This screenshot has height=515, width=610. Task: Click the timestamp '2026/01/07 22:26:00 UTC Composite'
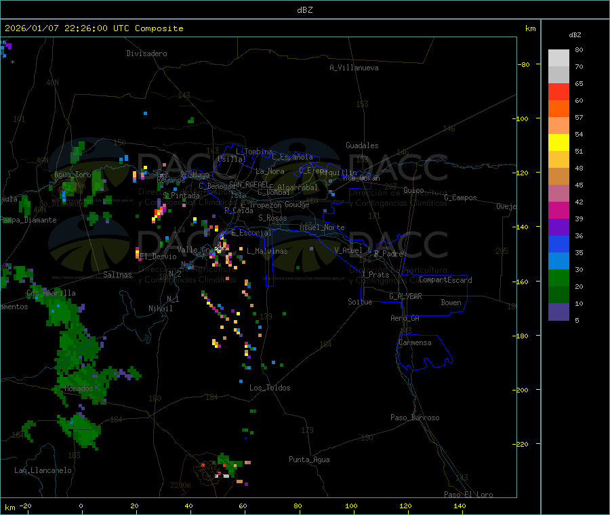click(94, 28)
